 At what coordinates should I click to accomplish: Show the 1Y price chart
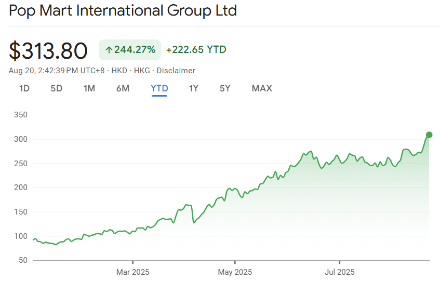[194, 88]
